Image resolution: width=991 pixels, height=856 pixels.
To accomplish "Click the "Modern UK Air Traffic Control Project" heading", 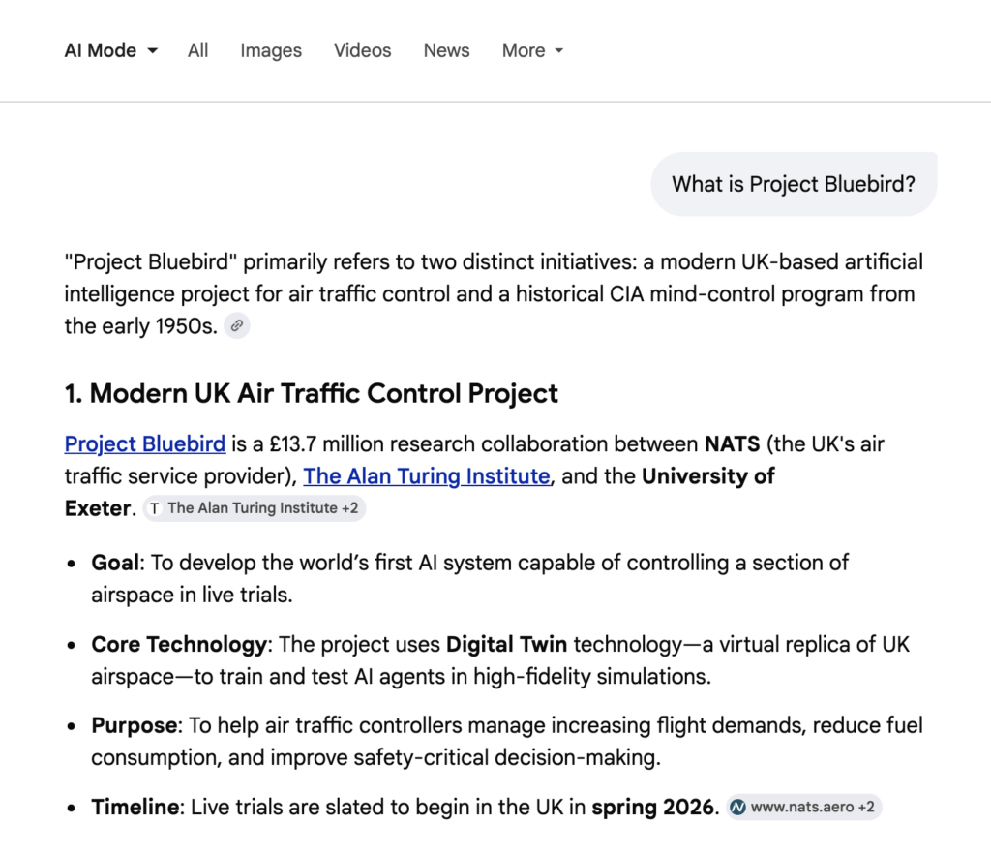I will click(x=312, y=394).
